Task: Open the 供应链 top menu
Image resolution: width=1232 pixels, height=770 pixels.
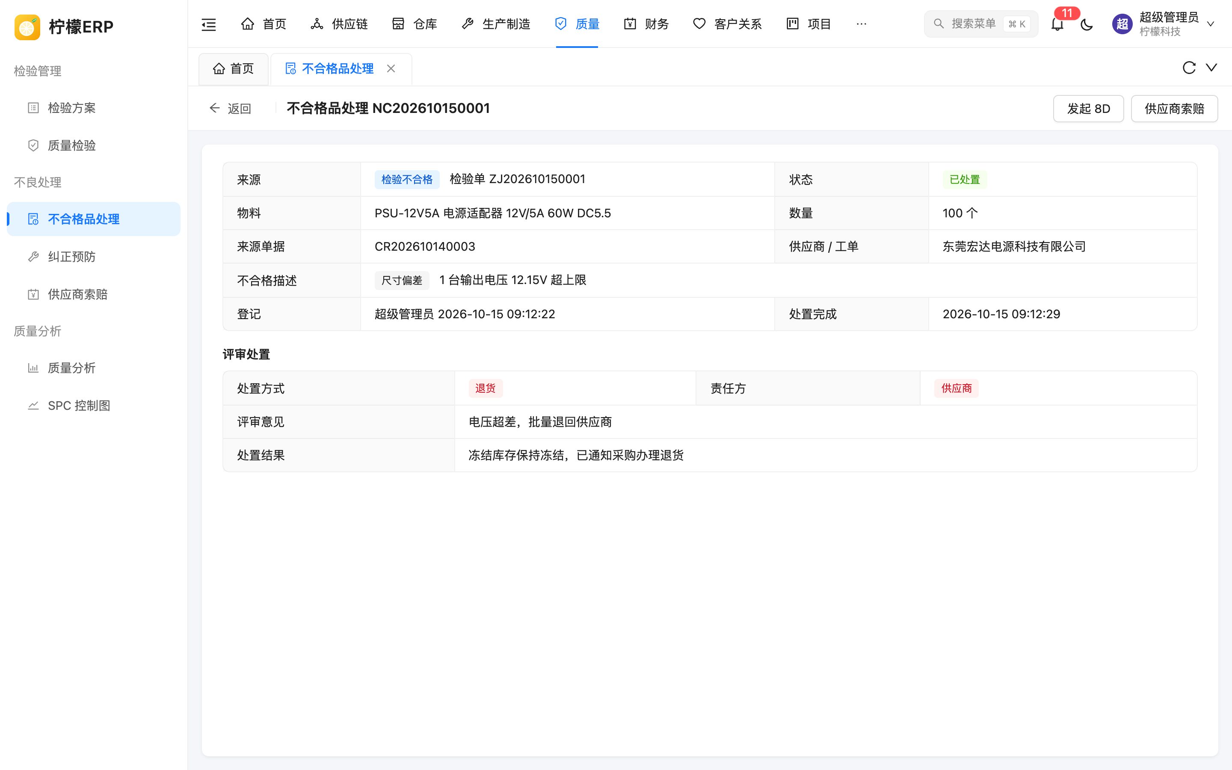Action: (x=339, y=24)
